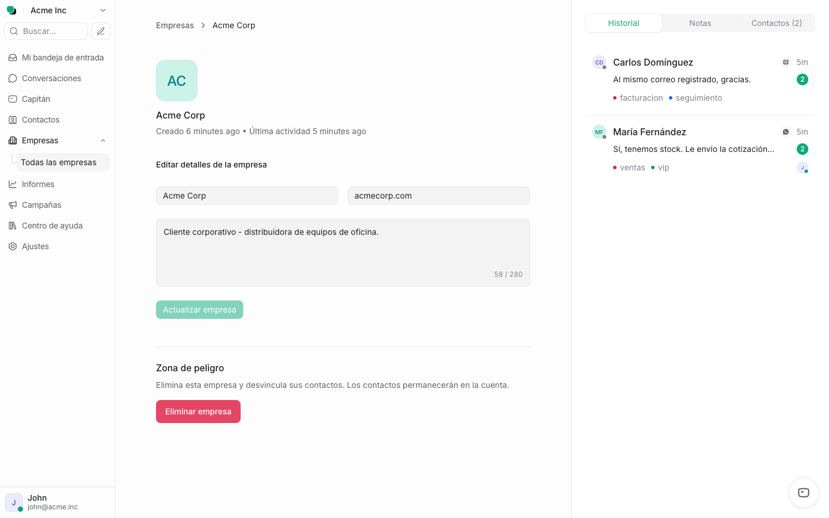Viewport: 829px width, 518px height.
Task: Open Centro de ayuda
Action: click(57, 226)
